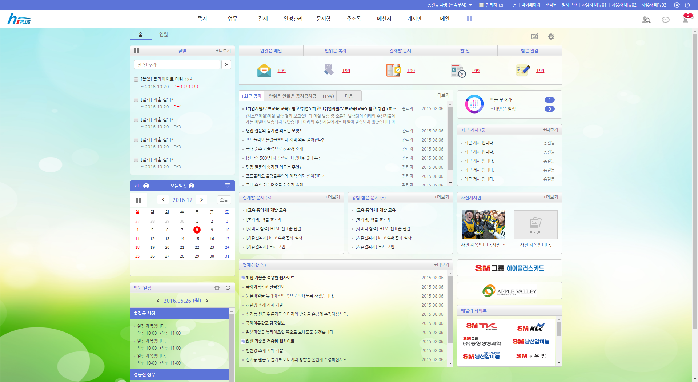Check the 클라이언트 미팅 12시 task checkbox
The height and width of the screenshot is (382, 698).
[136, 80]
